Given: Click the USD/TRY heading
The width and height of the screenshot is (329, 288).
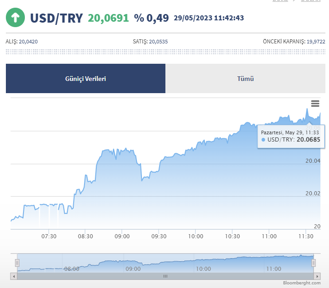Looking at the screenshot, I should [56, 18].
